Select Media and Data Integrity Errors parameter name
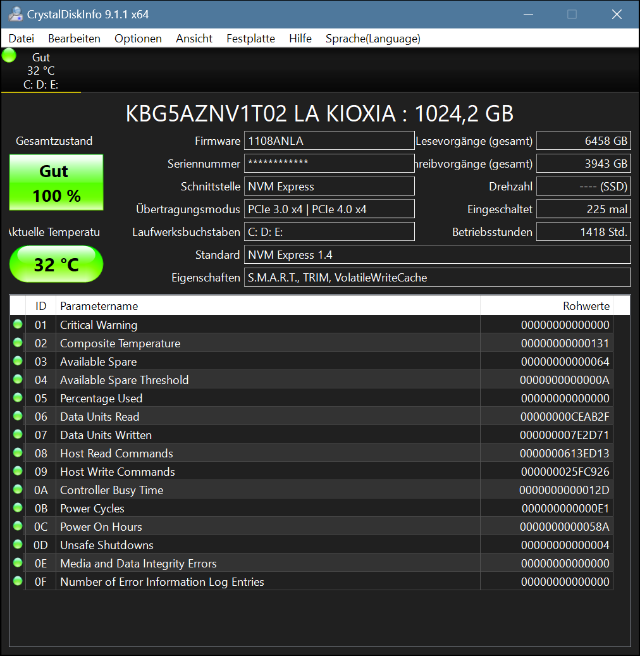Image resolution: width=640 pixels, height=656 pixels. [138, 564]
